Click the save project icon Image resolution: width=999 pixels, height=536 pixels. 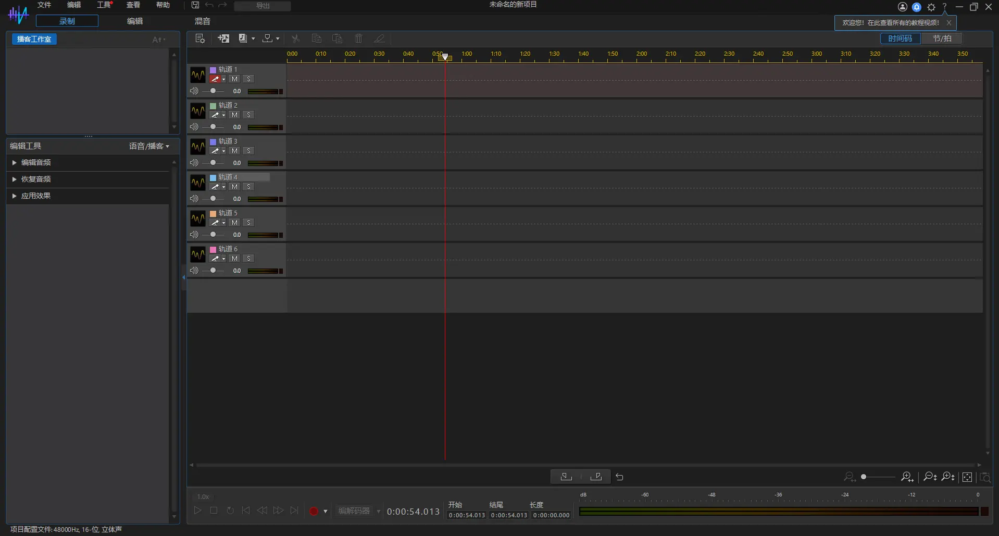click(x=195, y=5)
